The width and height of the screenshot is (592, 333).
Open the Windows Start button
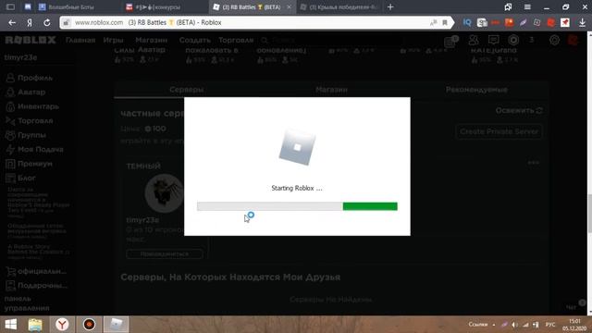(x=10, y=325)
